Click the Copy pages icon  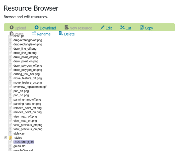click(142, 28)
